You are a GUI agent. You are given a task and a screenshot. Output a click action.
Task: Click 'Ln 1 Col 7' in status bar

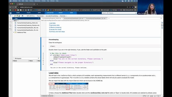[157, 96]
